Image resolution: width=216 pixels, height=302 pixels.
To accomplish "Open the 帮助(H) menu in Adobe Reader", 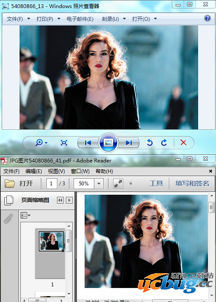I will point(104,171).
